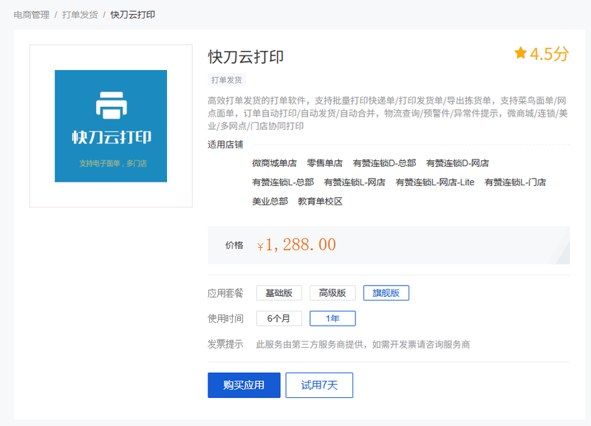Click the 打单发货 category tag
Image resolution: width=591 pixels, height=426 pixels.
(x=227, y=80)
